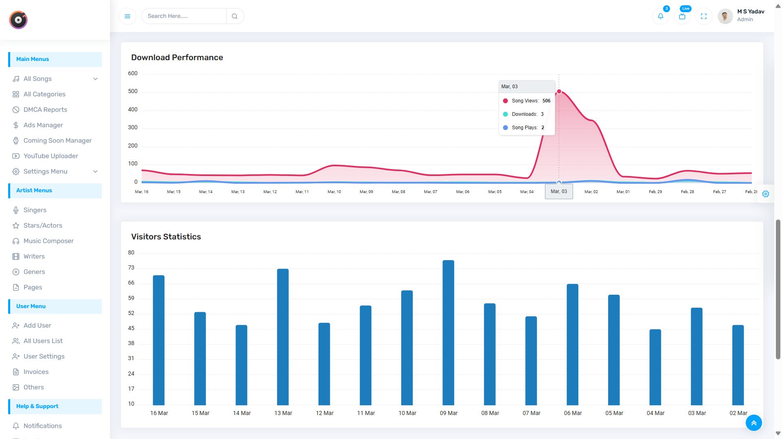Click the search magnifier icon
The image size is (782, 439).
tap(235, 16)
